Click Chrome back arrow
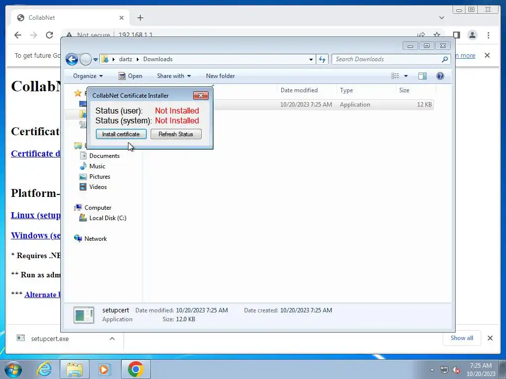 pyautogui.click(x=18, y=35)
